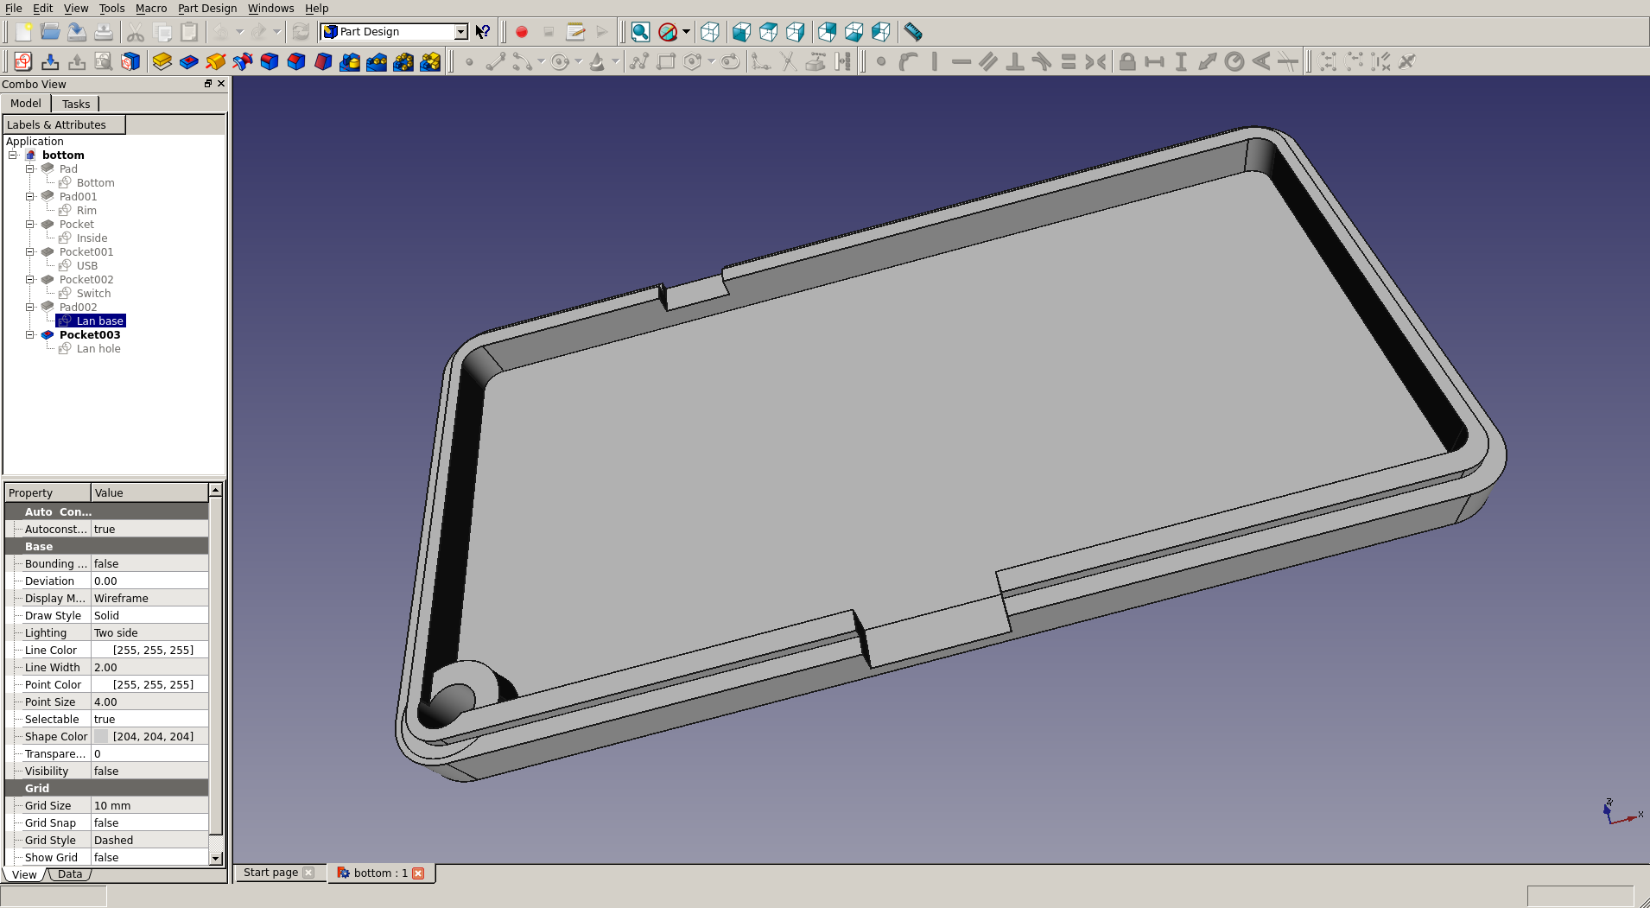
Task: Collapse the Pocket003 tree node
Action: click(30, 335)
